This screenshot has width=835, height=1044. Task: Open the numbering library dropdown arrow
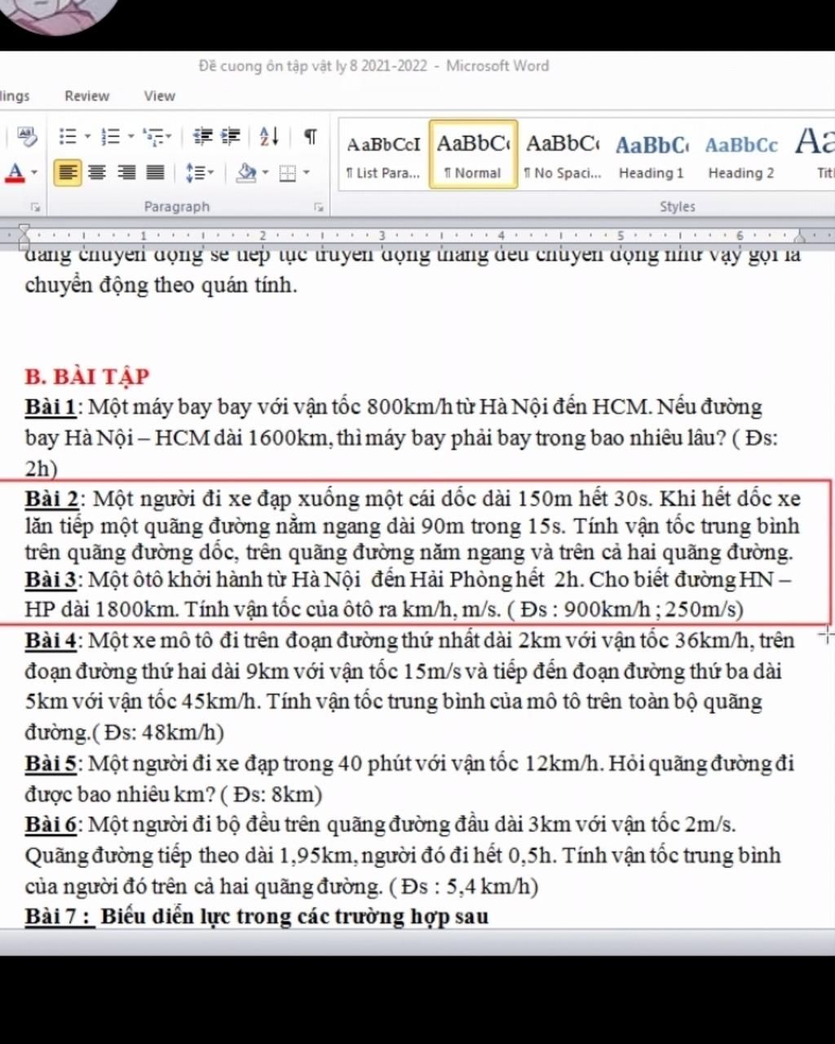(x=130, y=136)
